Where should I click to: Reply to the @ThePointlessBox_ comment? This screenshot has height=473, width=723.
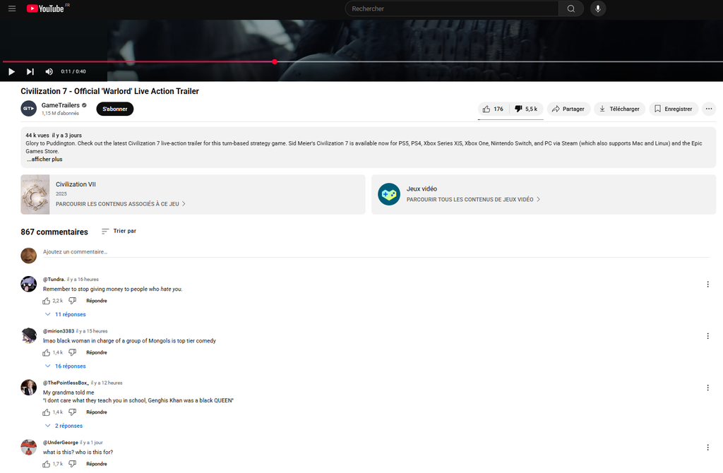pos(96,412)
